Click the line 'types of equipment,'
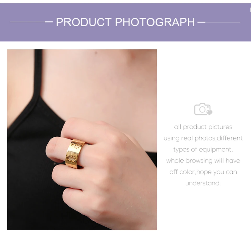 203,149
